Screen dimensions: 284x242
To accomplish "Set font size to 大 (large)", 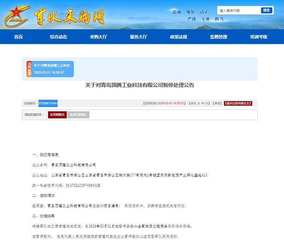I will (x=199, y=104).
